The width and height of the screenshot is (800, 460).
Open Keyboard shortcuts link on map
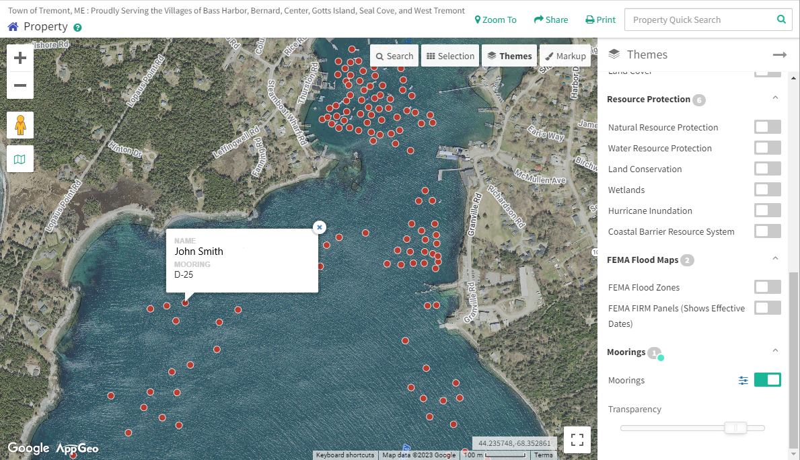(x=345, y=455)
